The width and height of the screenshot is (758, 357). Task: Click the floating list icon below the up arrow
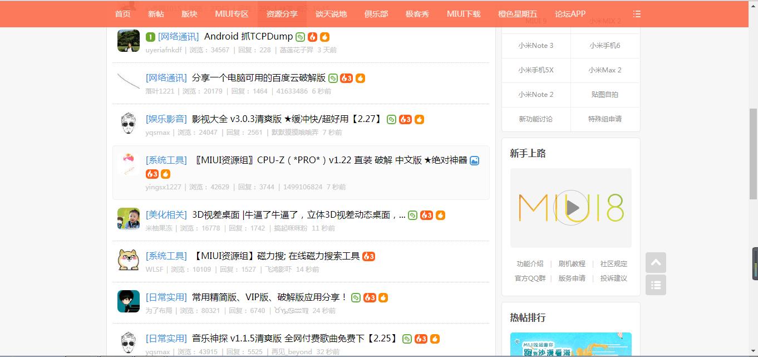click(x=656, y=285)
